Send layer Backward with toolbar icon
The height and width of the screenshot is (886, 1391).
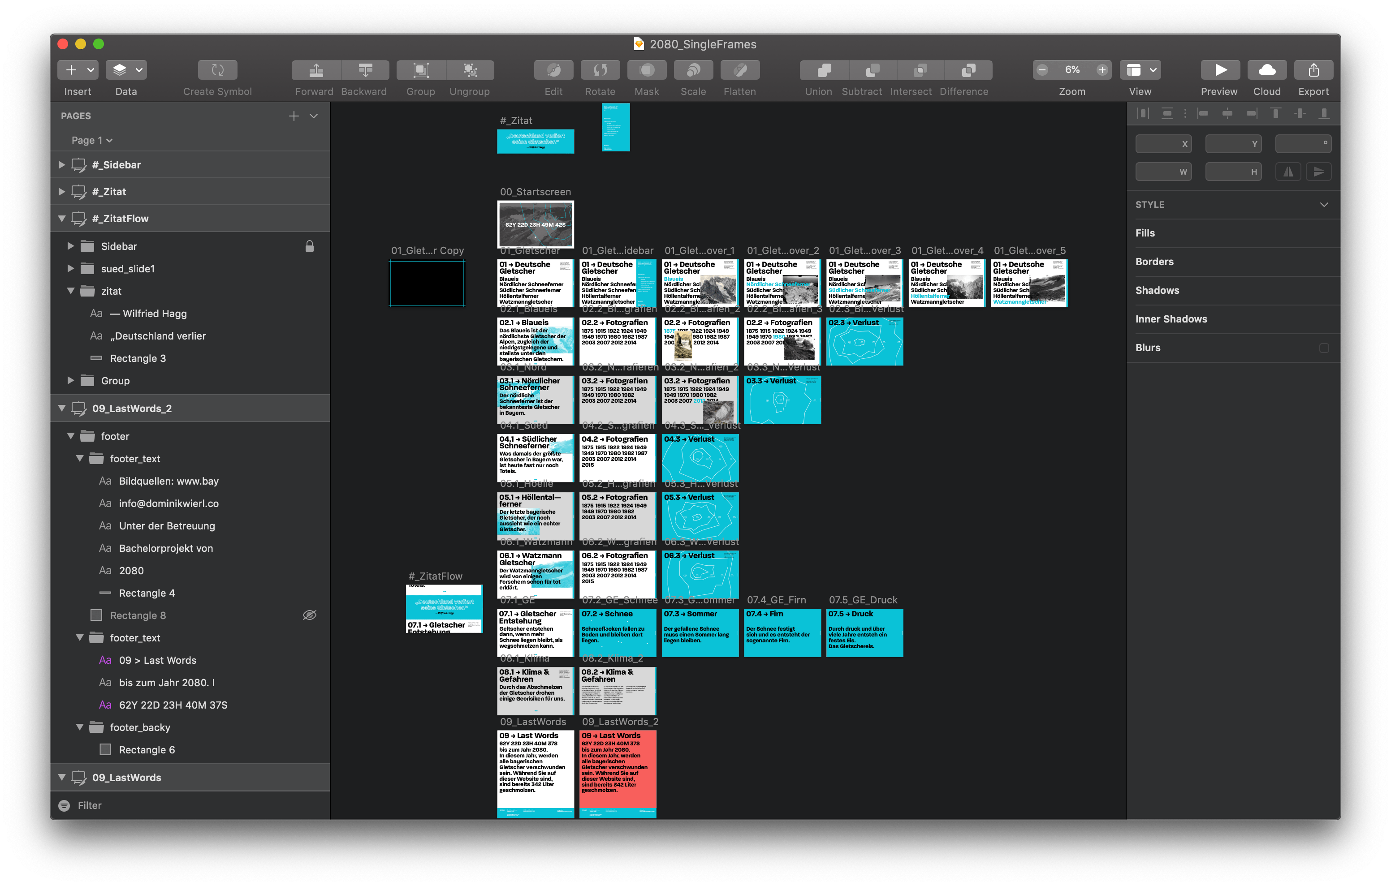coord(365,70)
